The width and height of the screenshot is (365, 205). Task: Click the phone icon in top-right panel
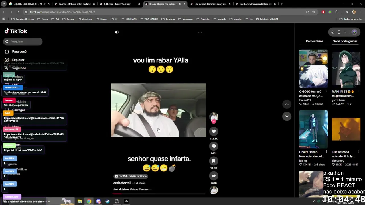click(x=339, y=32)
